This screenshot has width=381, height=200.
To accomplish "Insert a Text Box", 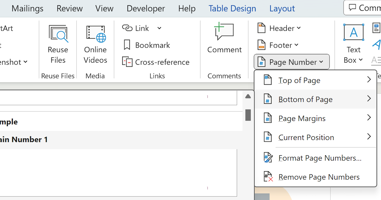I will [x=353, y=44].
